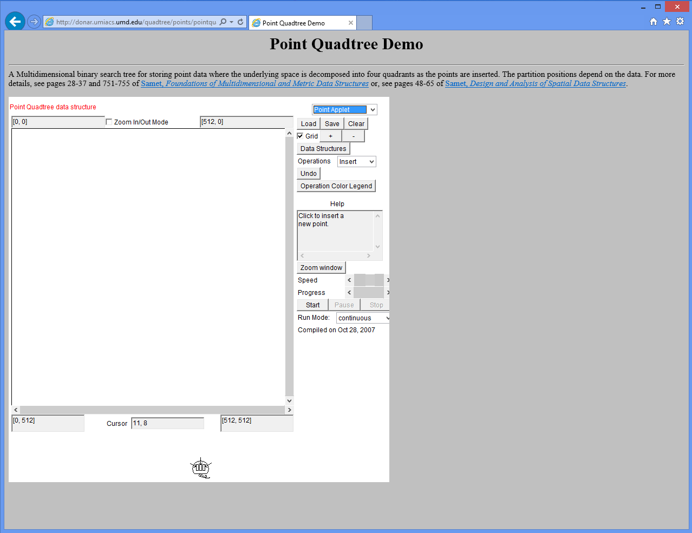This screenshot has height=533, width=692.
Task: Click inside the Cursor coordinate field
Action: point(167,423)
